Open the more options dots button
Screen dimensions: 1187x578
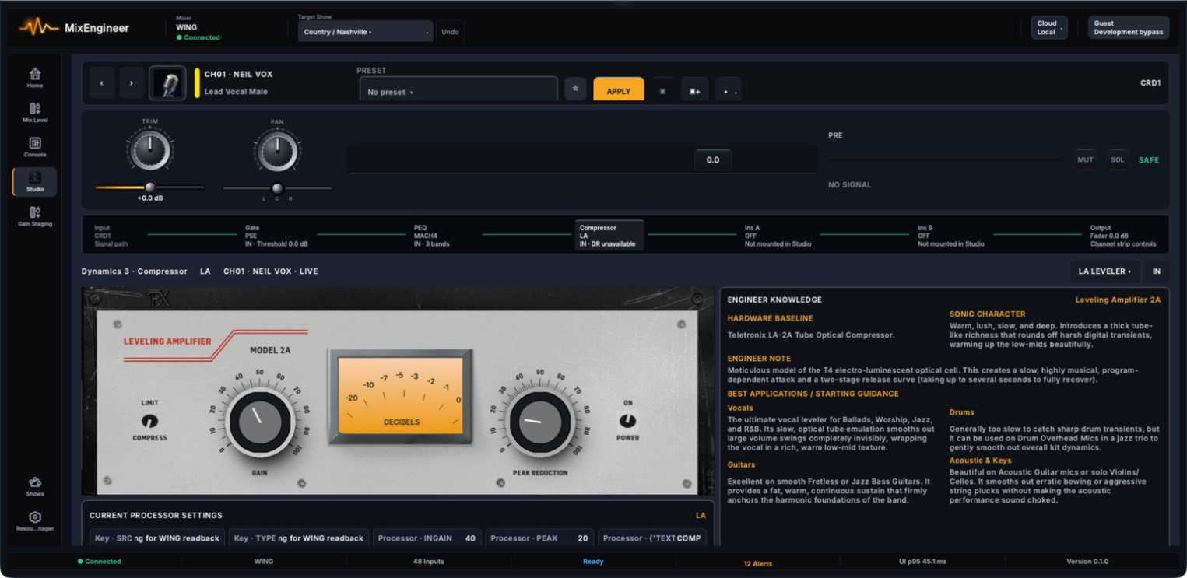tap(728, 90)
